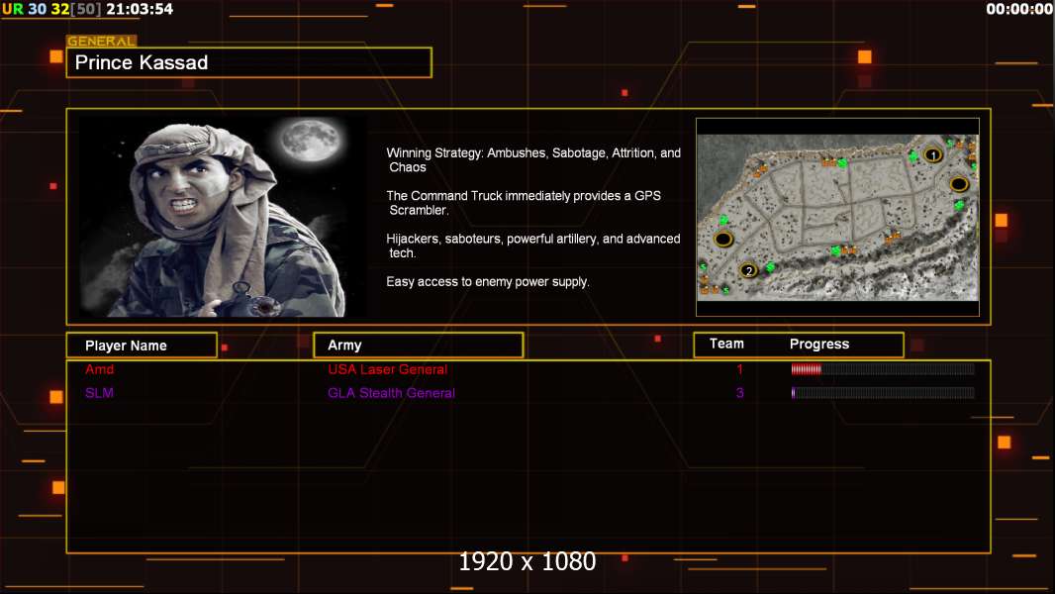Viewport: 1055px width, 594px height.
Task: Click the Hijackers, saboteurs description text
Action: (x=532, y=246)
